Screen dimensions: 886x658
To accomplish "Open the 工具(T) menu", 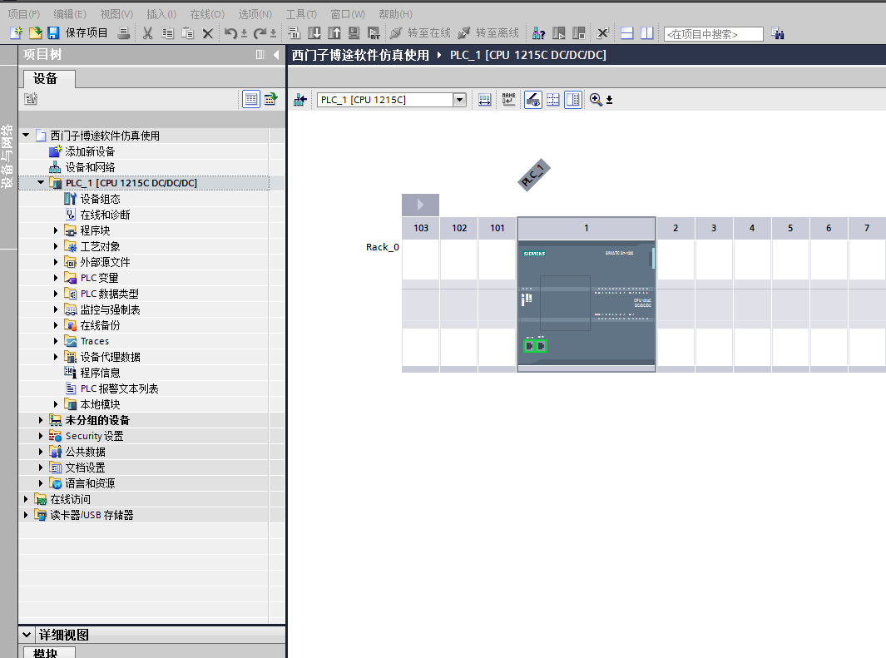I will coord(301,14).
